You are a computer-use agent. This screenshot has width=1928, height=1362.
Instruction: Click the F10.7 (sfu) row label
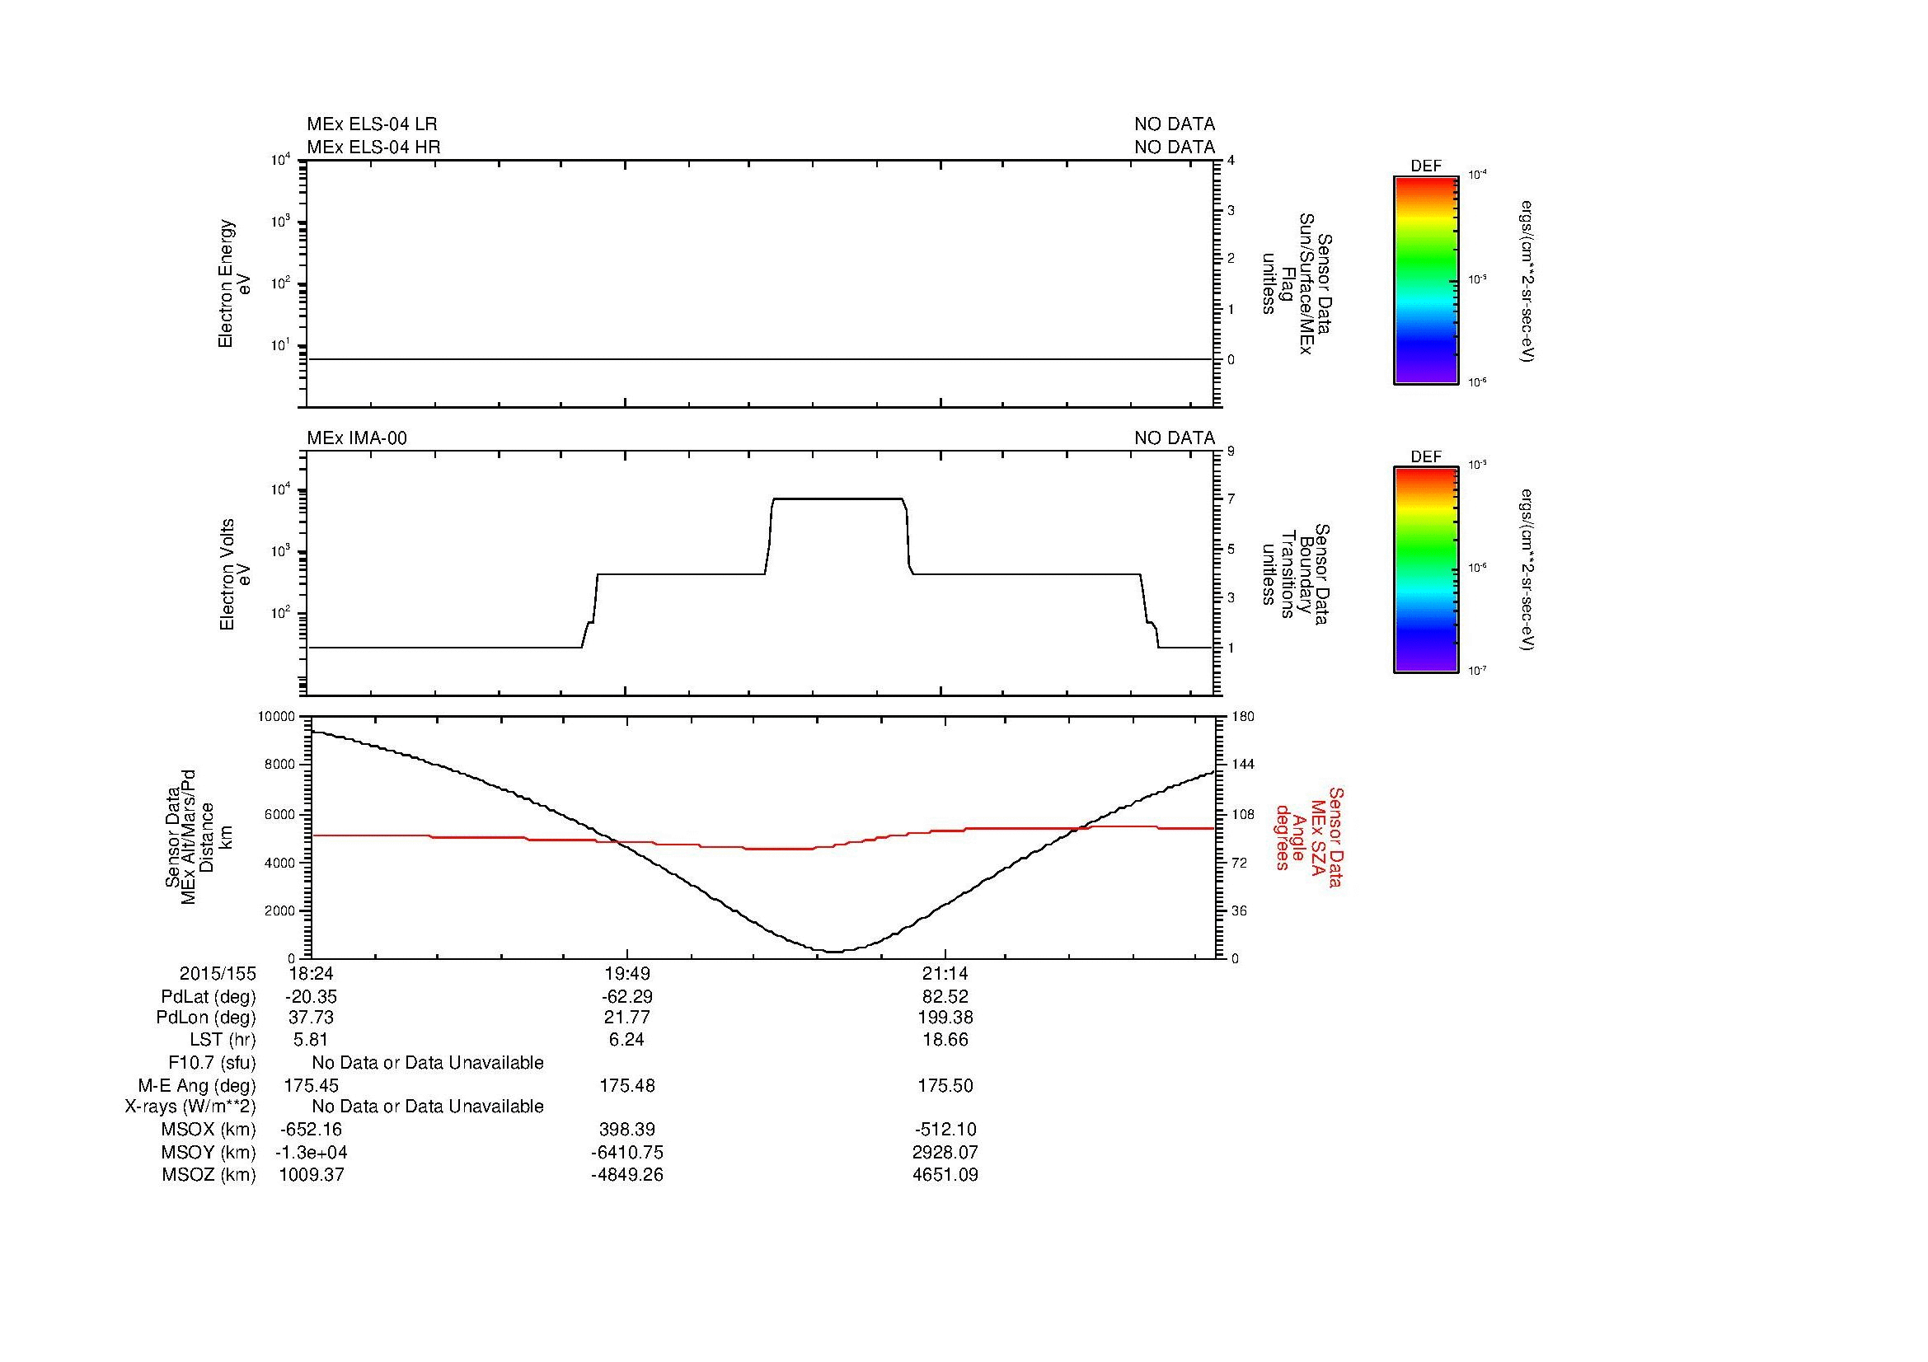[x=212, y=1063]
